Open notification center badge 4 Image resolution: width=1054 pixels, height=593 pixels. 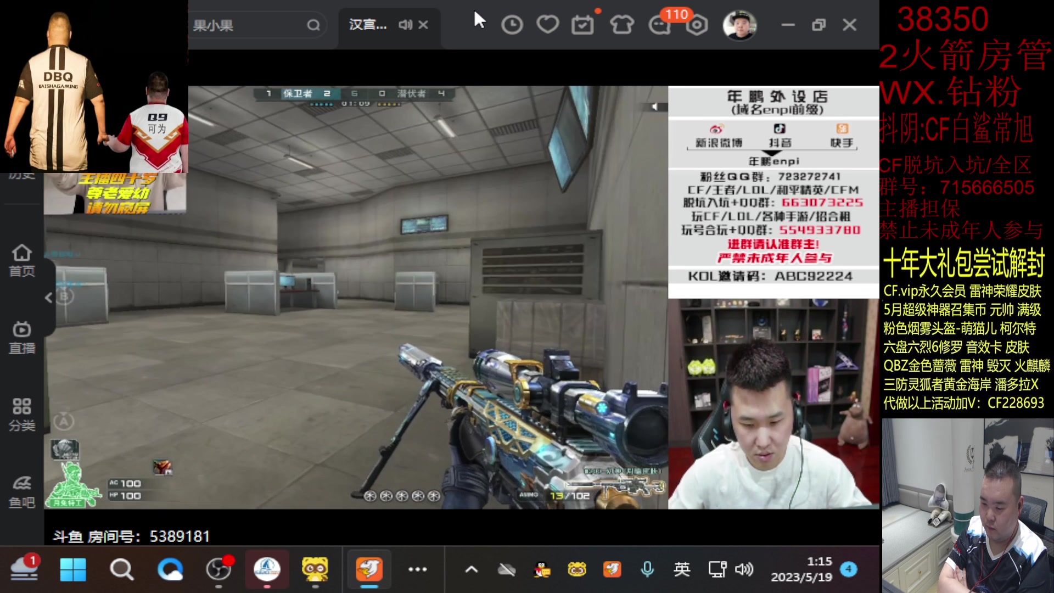click(849, 569)
